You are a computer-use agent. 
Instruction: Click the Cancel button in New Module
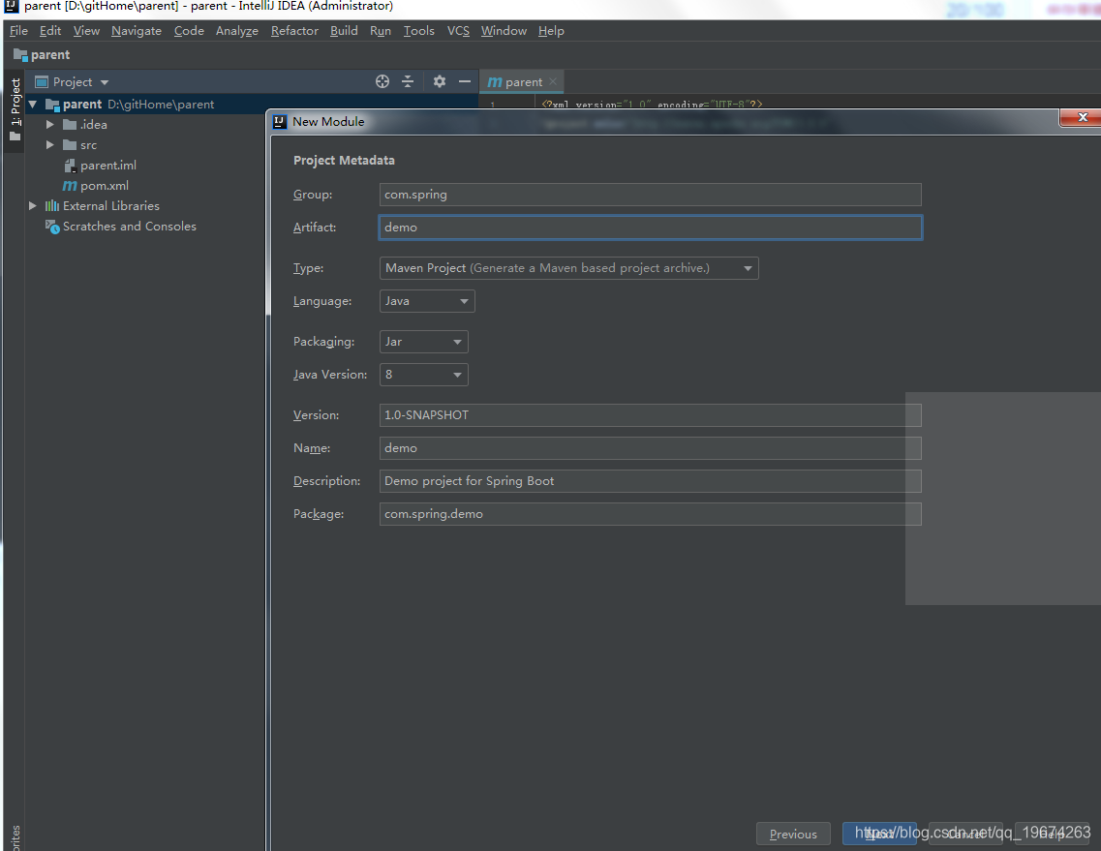(965, 835)
